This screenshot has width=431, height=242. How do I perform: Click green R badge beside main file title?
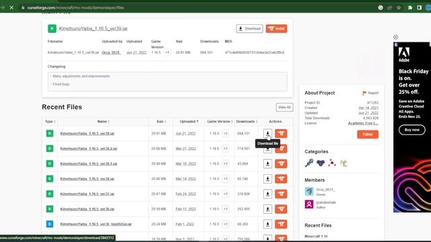coord(52,28)
